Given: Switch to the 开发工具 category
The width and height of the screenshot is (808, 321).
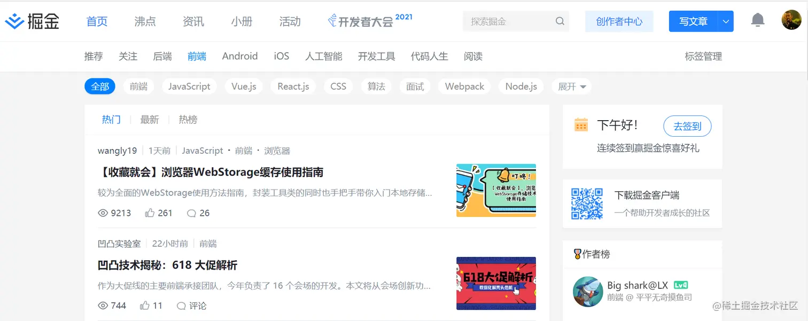Looking at the screenshot, I should pyautogui.click(x=377, y=56).
